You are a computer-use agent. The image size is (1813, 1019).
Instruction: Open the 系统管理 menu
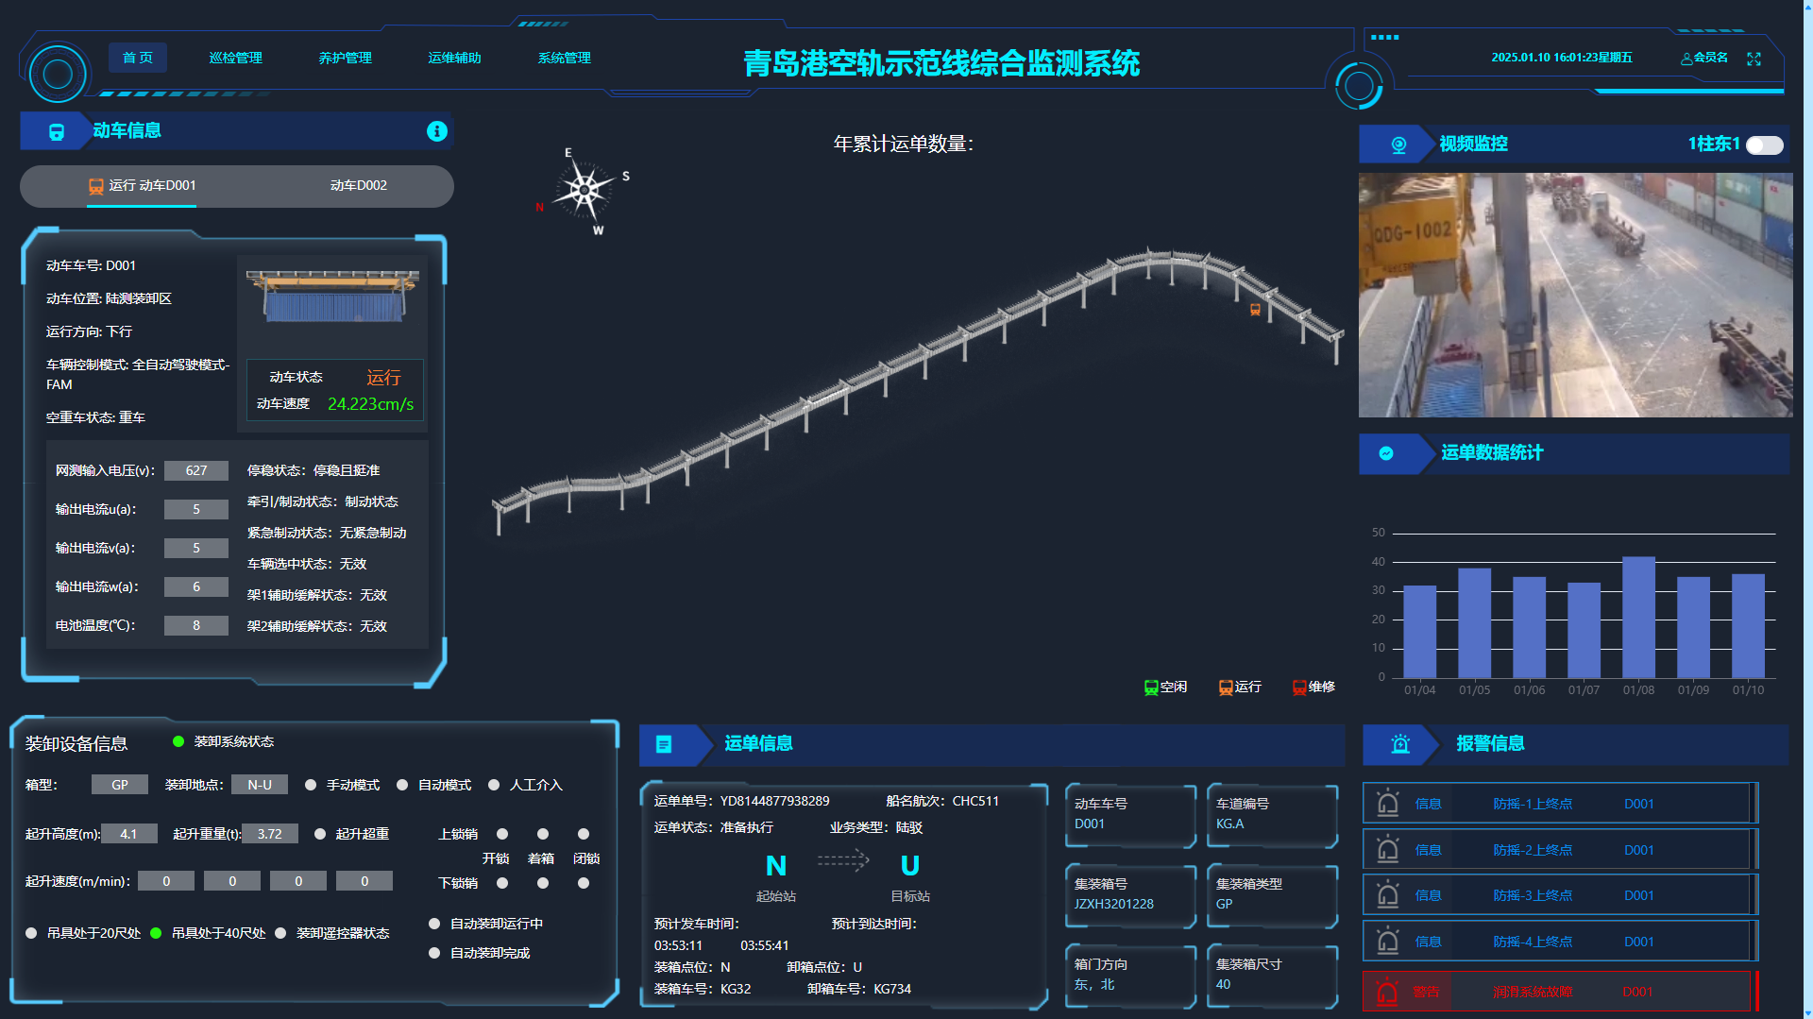[x=564, y=59]
